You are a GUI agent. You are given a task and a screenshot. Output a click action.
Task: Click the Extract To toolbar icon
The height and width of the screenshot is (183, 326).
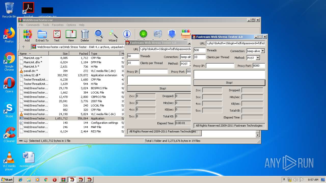42,36
